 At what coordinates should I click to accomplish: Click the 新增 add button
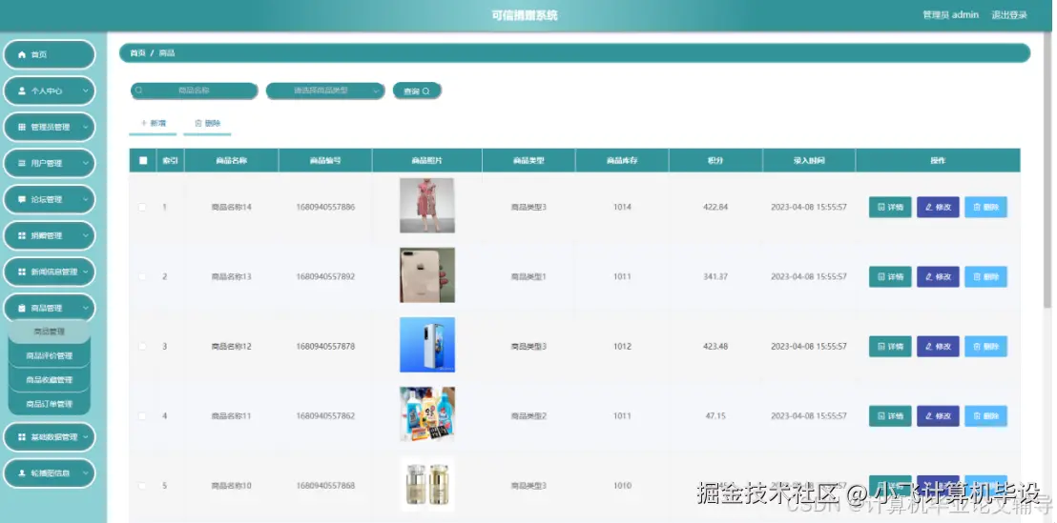(x=153, y=123)
